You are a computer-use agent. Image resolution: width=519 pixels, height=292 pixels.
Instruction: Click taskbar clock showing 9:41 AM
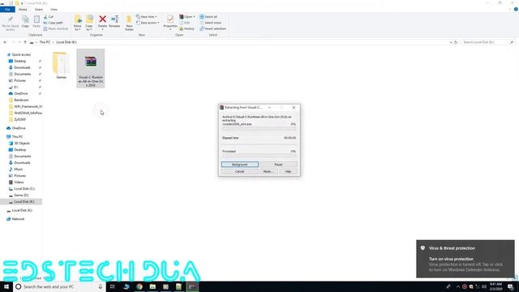pos(495,286)
